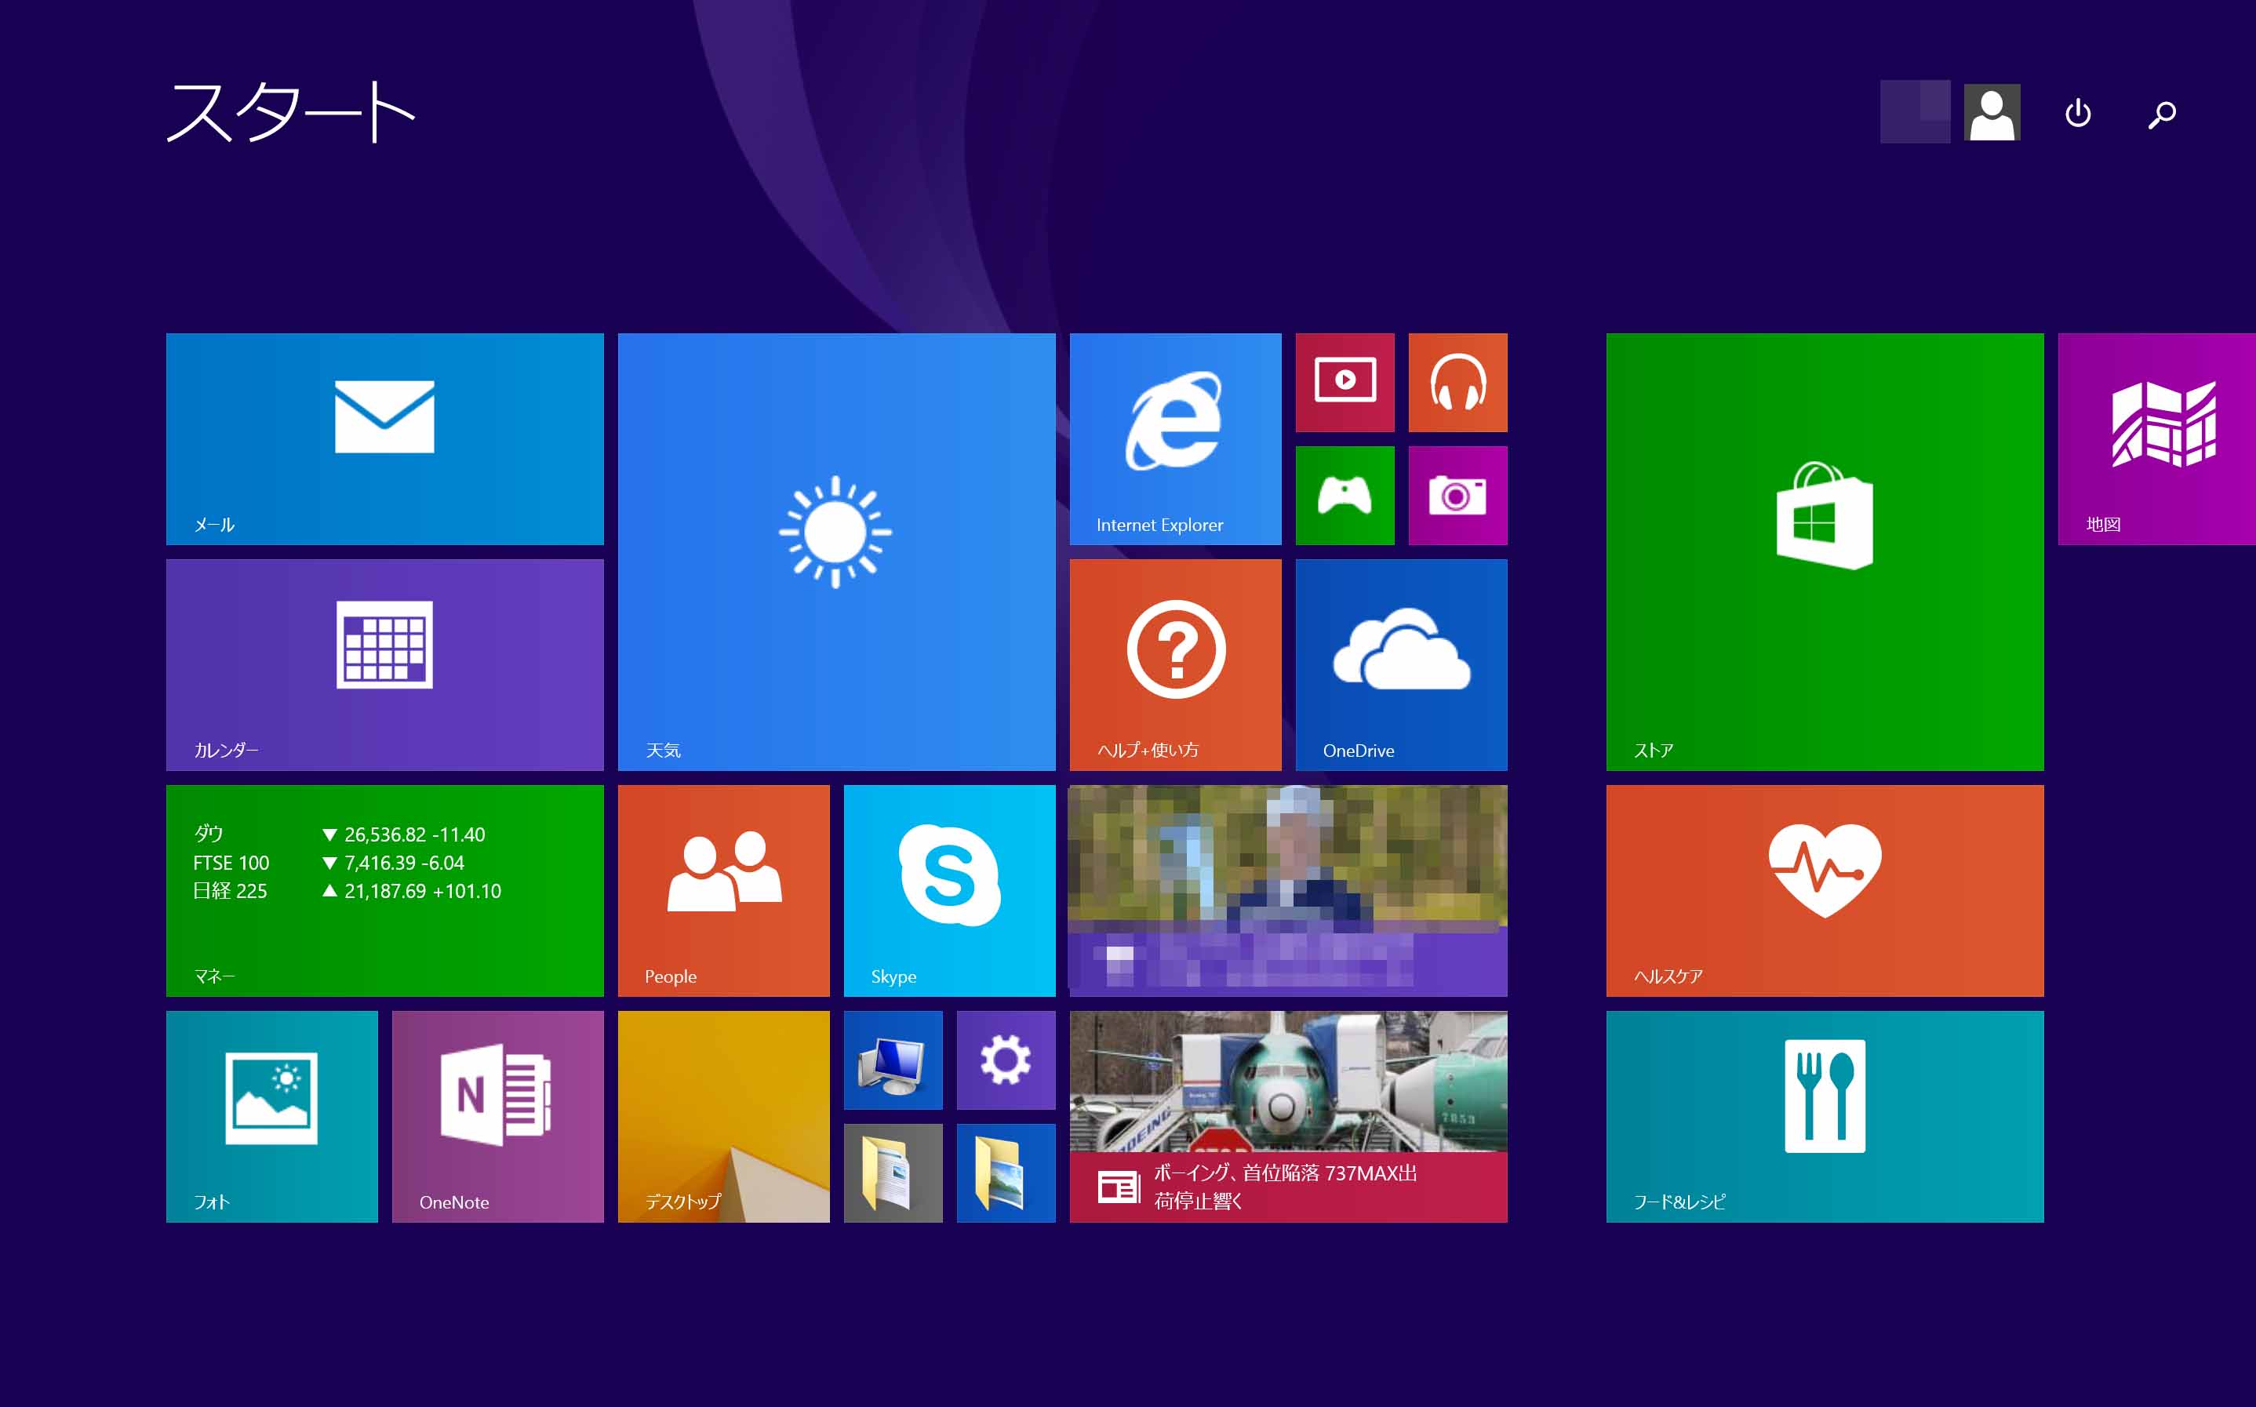
Task: Launch the Skype tile
Action: (x=948, y=889)
